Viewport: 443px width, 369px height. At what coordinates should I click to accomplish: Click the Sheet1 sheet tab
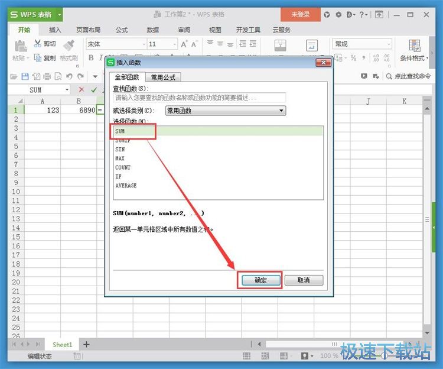coord(63,344)
